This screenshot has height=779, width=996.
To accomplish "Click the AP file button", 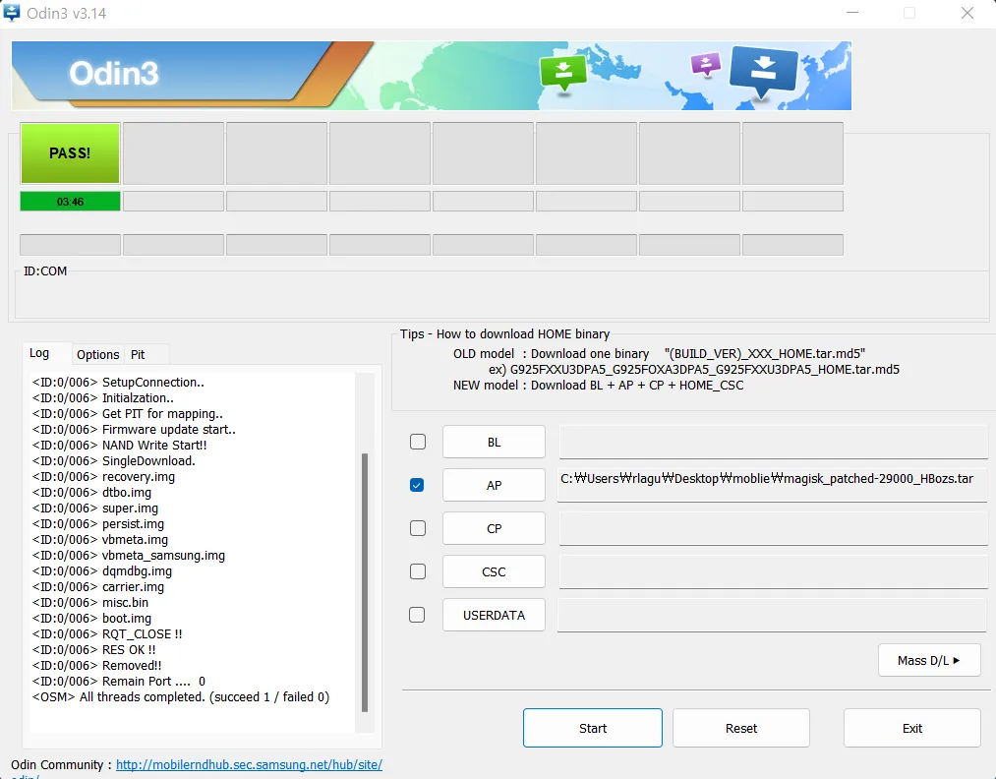I will (494, 485).
